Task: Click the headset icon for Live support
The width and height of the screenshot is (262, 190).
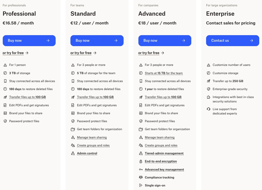Action: (x=209, y=109)
